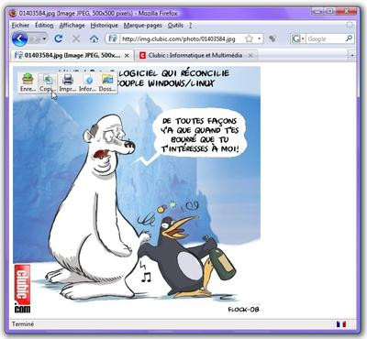The image size is (367, 339).
Task: Open the address bar history dropdown
Action: point(260,38)
